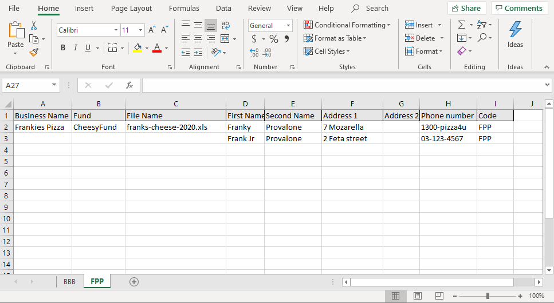Switch to the Page Layout tab
Image resolution: width=554 pixels, height=303 pixels.
[131, 8]
